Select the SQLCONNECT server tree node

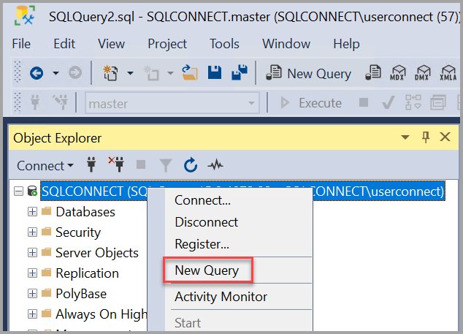pos(242,191)
